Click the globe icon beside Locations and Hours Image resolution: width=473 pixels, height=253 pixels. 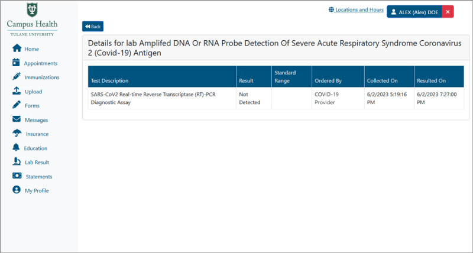click(x=331, y=9)
